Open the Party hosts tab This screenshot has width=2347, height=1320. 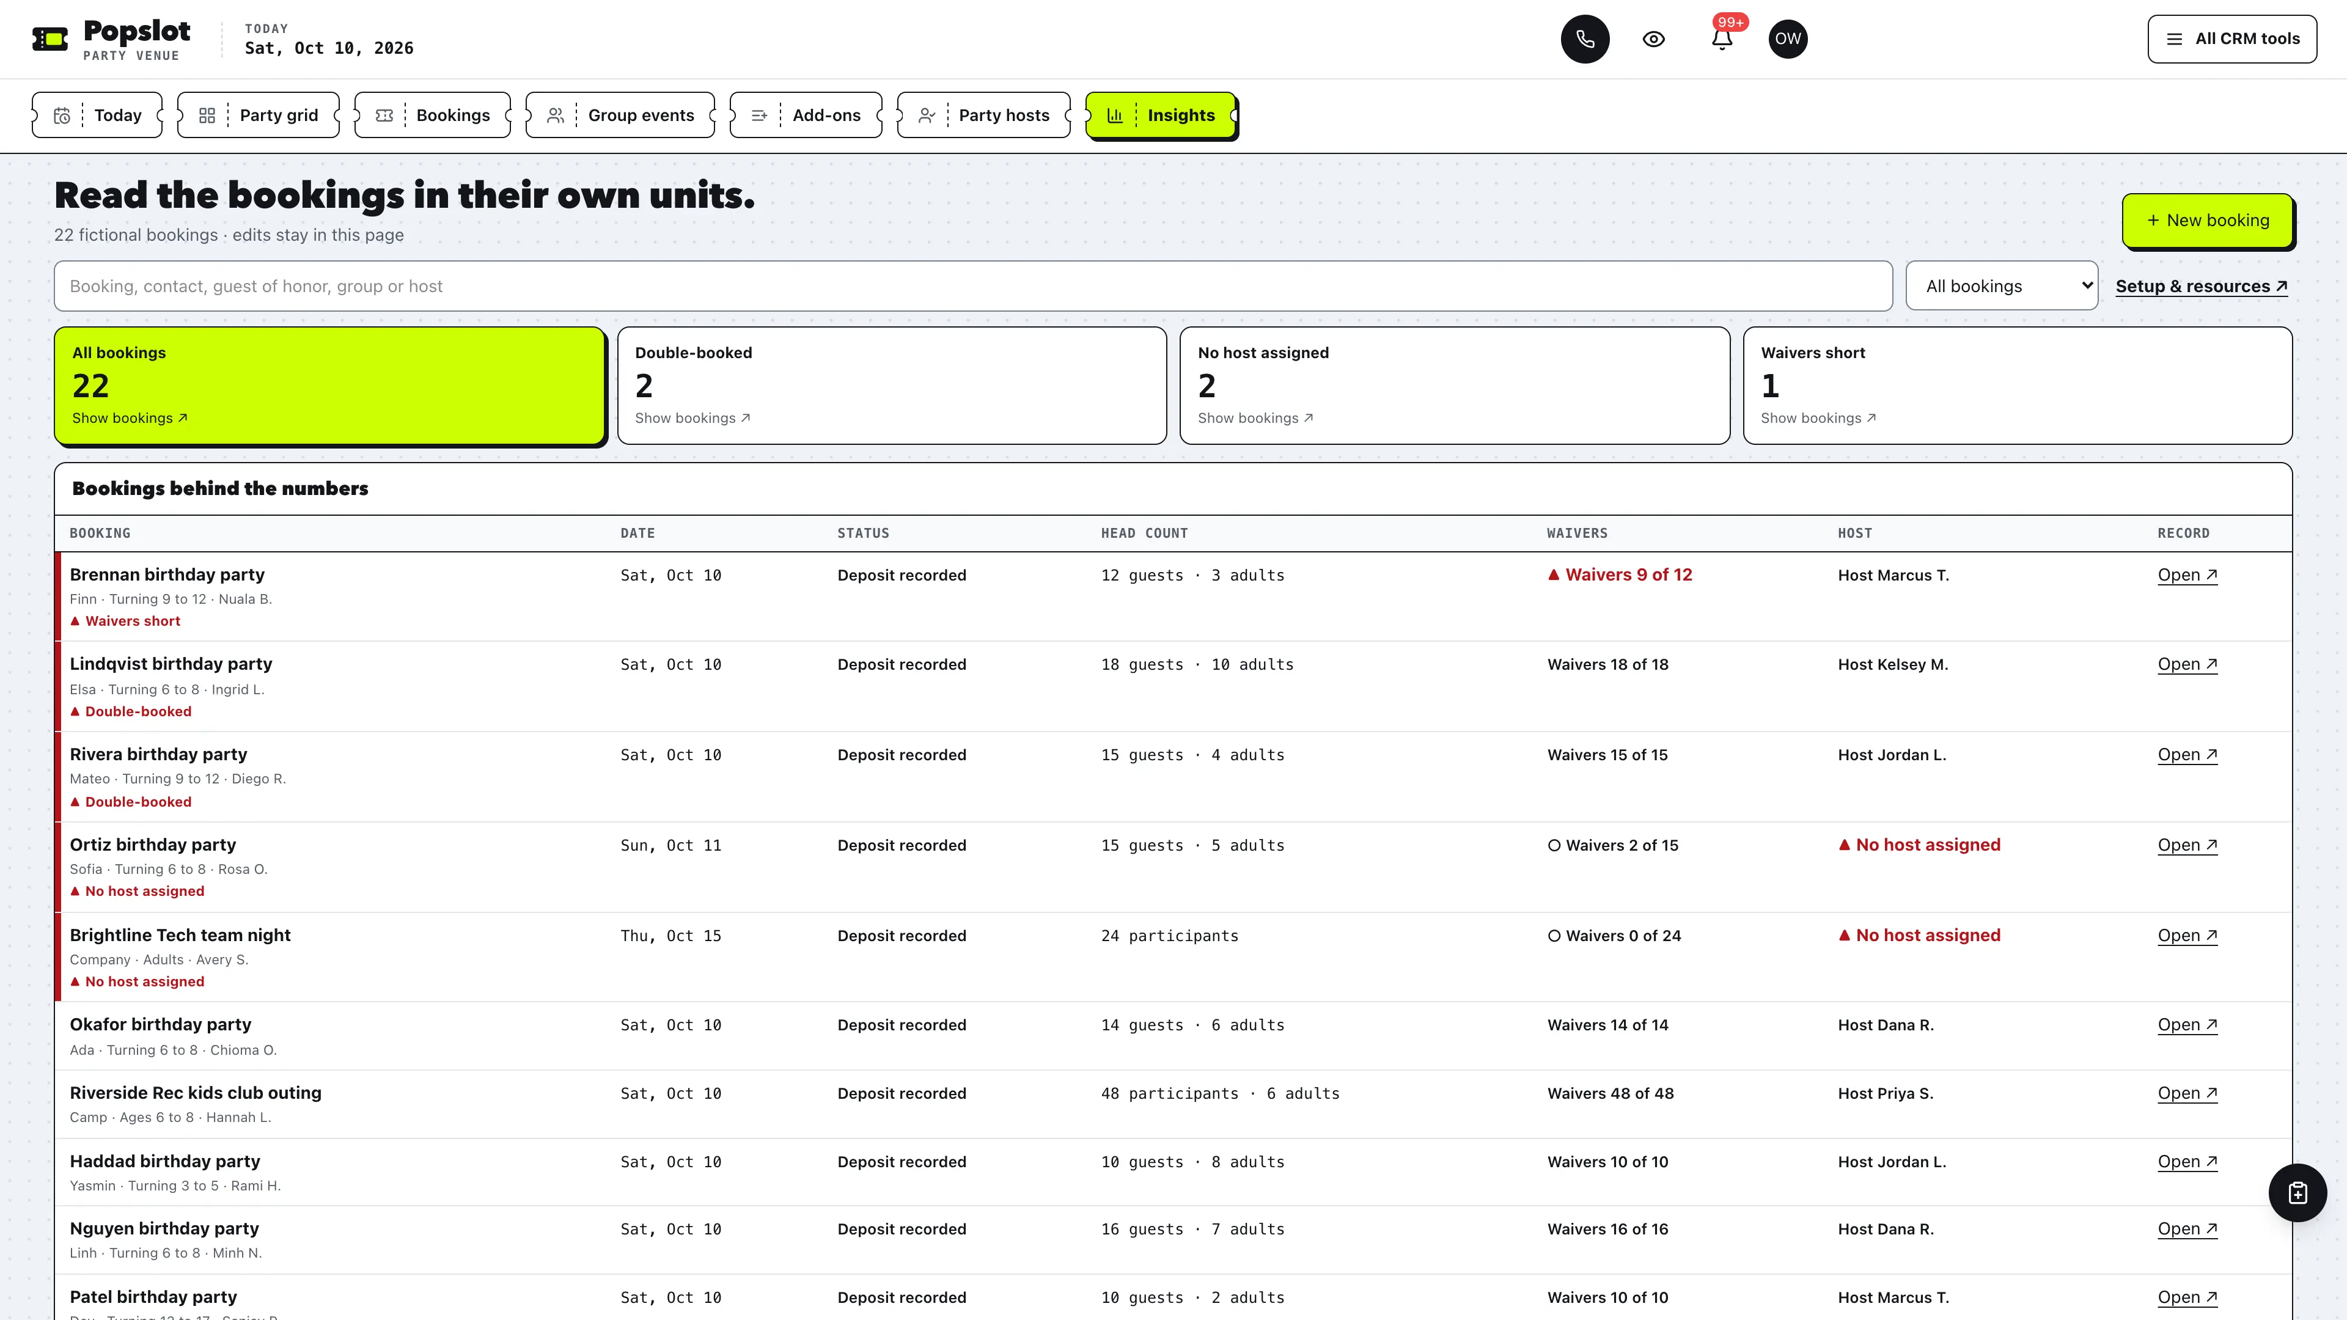(984, 115)
